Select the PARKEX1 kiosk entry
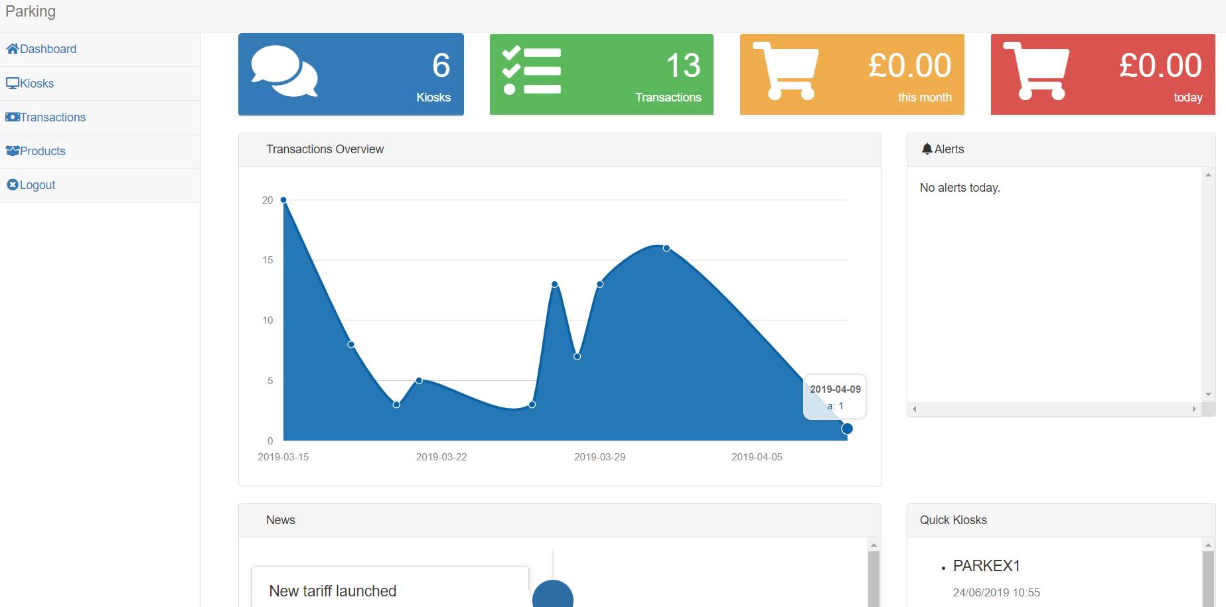1226x607 pixels. click(x=986, y=566)
